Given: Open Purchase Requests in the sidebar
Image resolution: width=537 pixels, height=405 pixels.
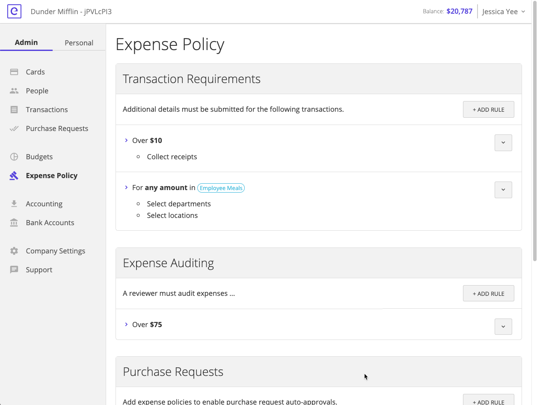Looking at the screenshot, I should click(57, 128).
